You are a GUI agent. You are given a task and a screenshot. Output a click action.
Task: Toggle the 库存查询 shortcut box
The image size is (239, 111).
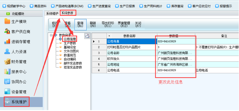click(168, 6)
